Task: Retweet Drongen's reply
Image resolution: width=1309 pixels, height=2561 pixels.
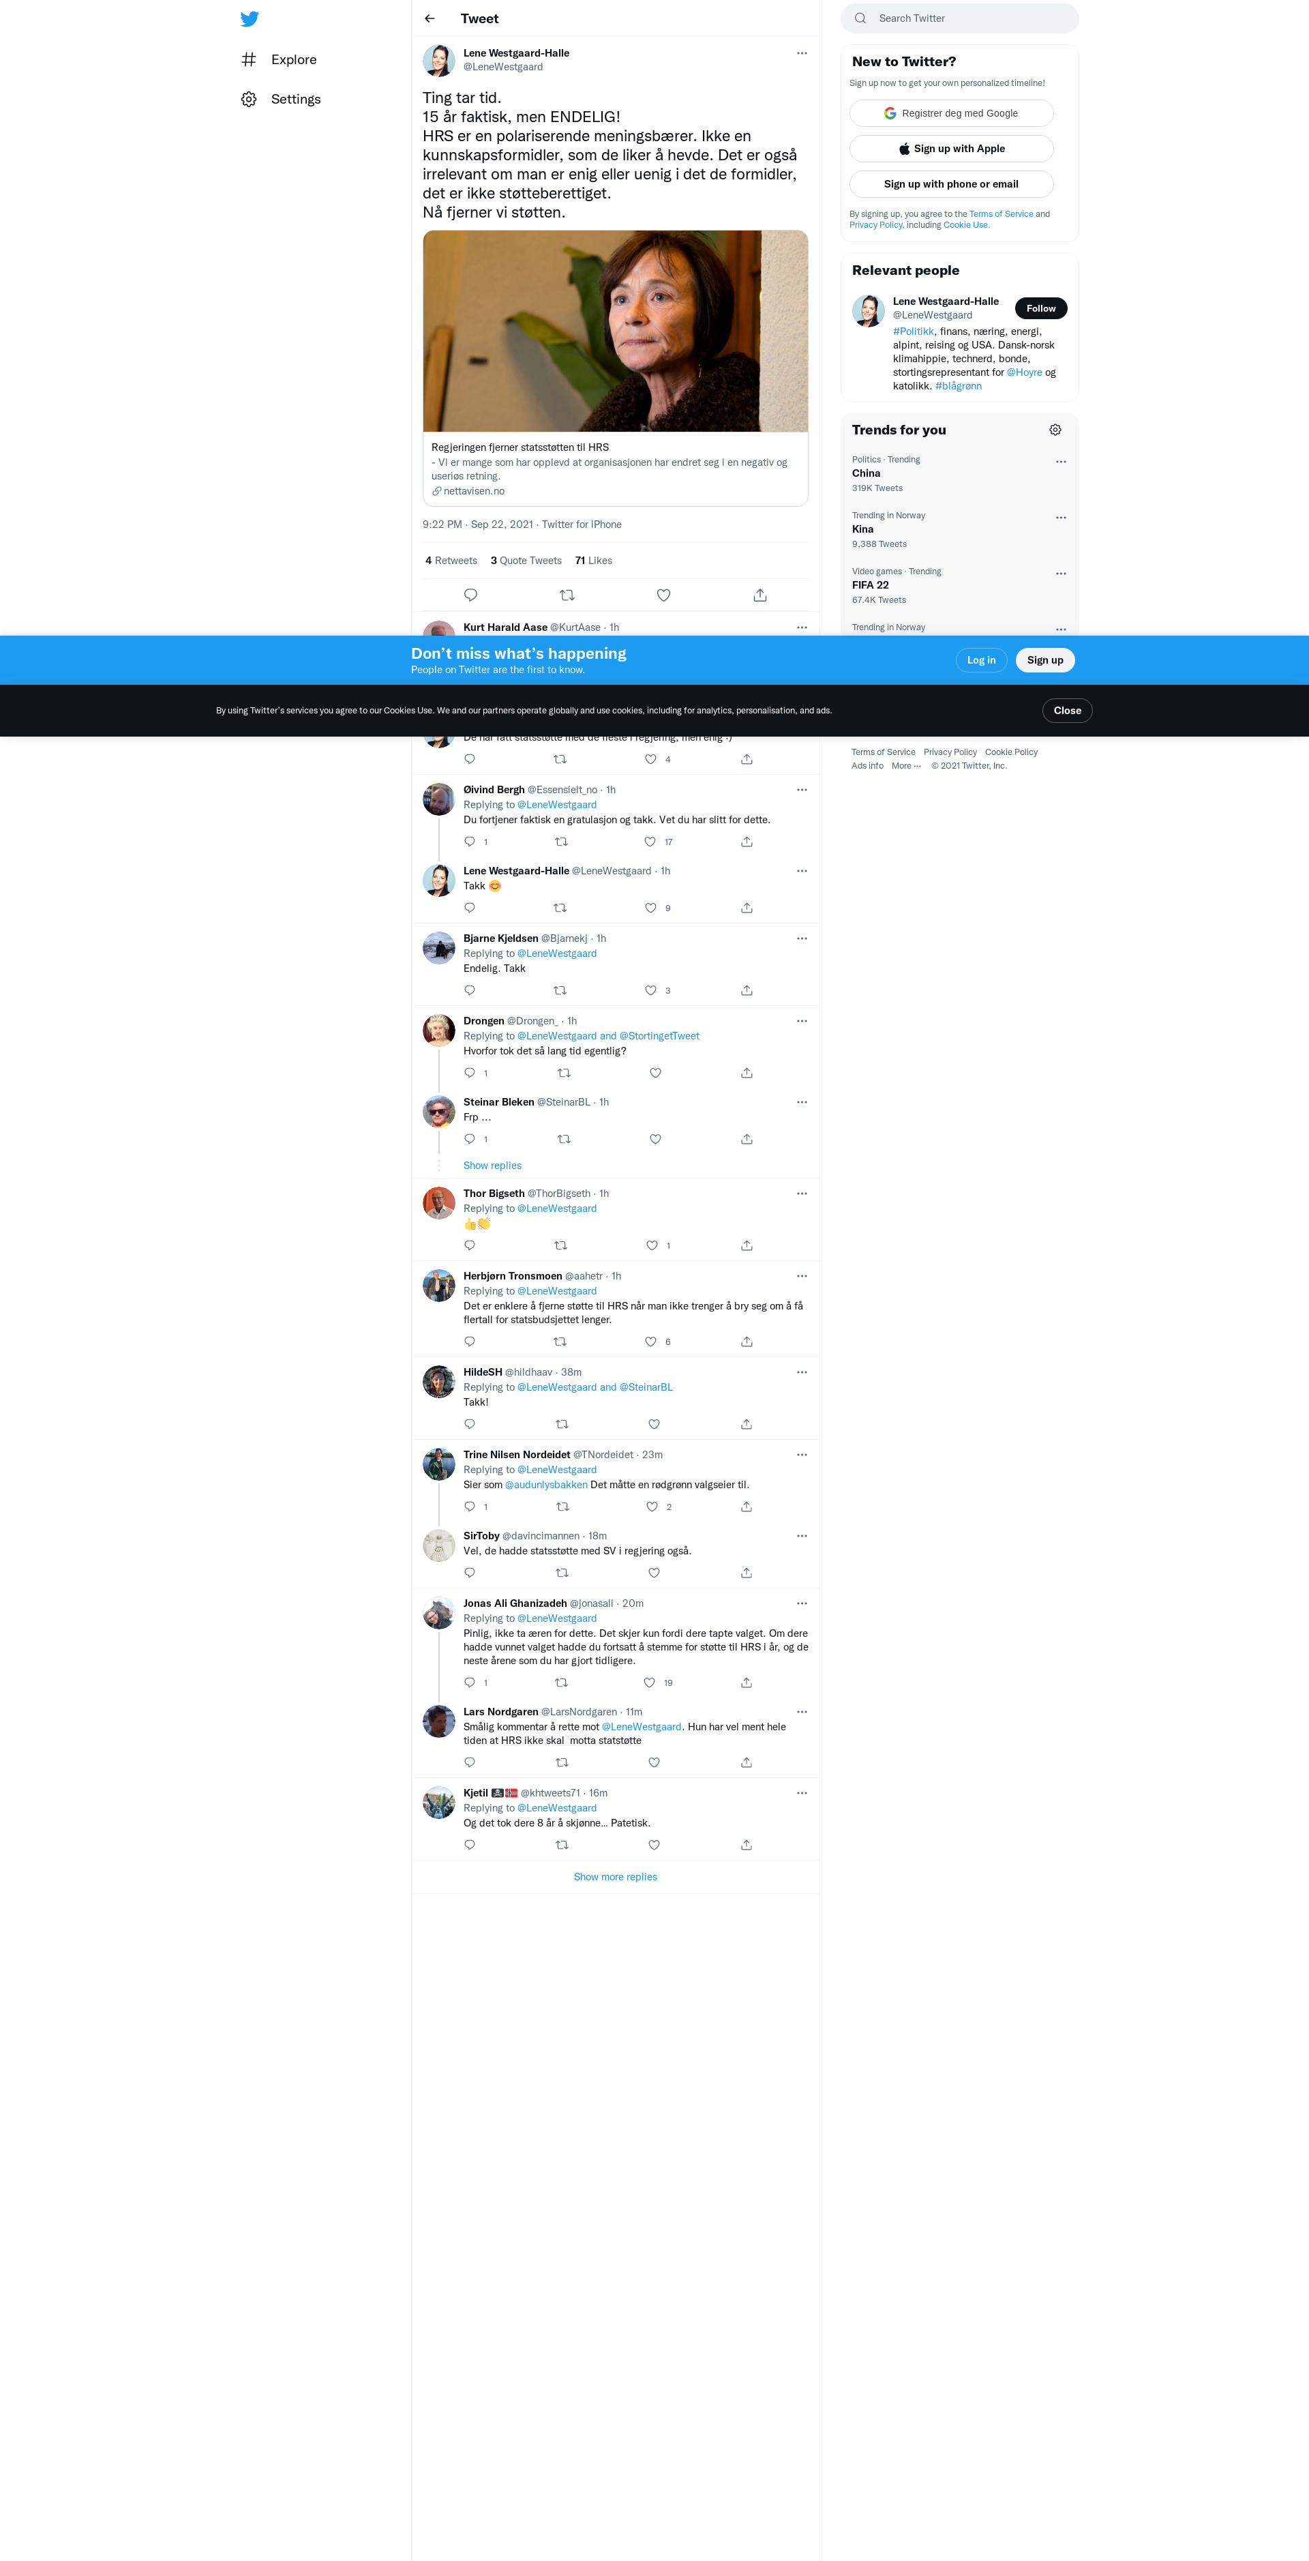Action: click(x=565, y=1073)
